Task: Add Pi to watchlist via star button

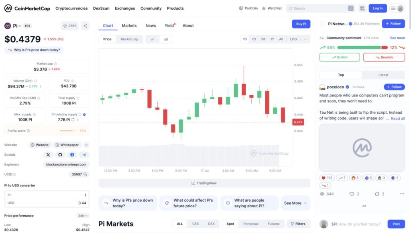Action: click(x=70, y=26)
